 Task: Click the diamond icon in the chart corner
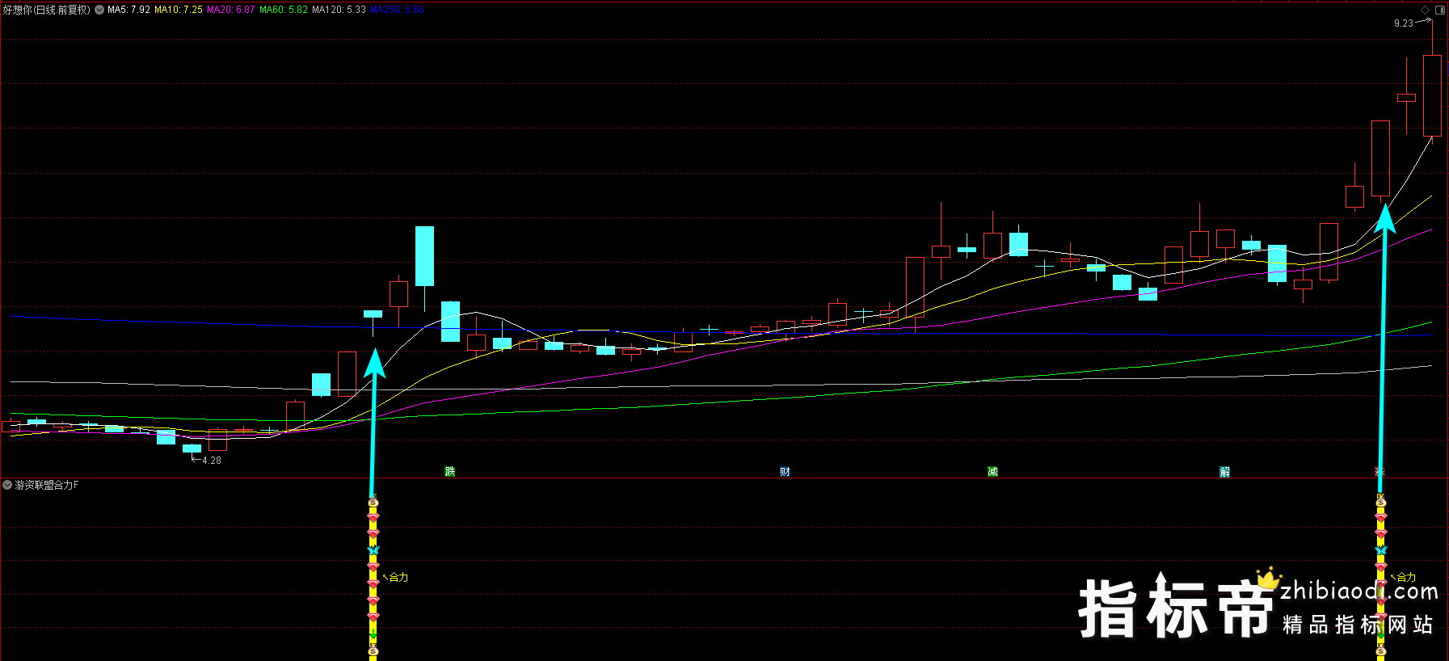coord(1426,10)
